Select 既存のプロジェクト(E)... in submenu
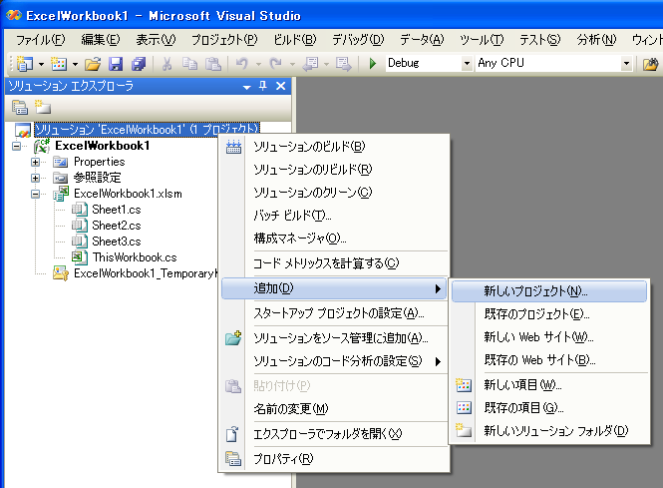 (x=549, y=314)
